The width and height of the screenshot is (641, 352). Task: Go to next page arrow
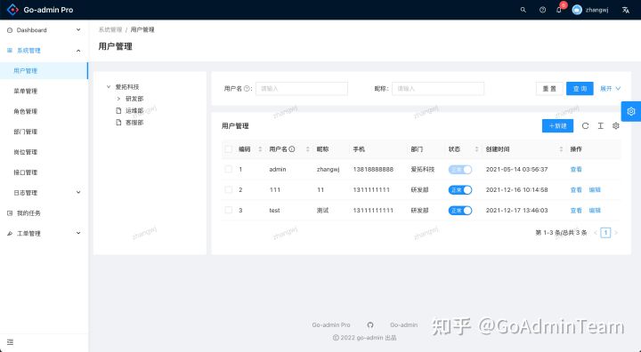(616, 232)
